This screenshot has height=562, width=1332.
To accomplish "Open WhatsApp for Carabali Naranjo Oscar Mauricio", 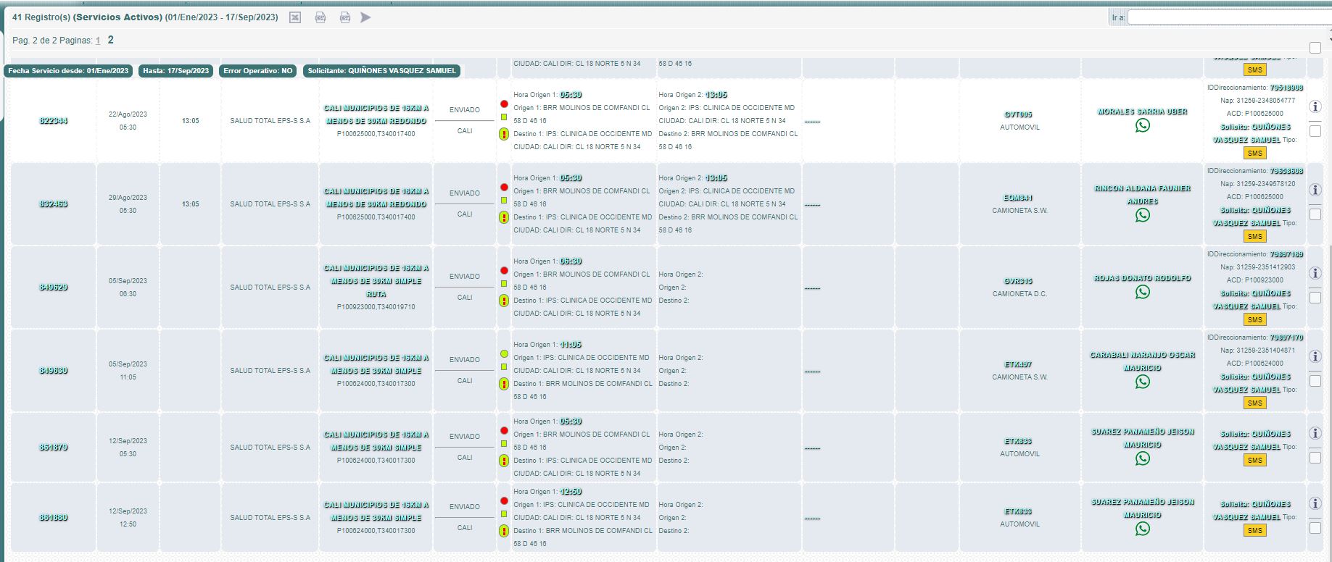I will tap(1142, 382).
